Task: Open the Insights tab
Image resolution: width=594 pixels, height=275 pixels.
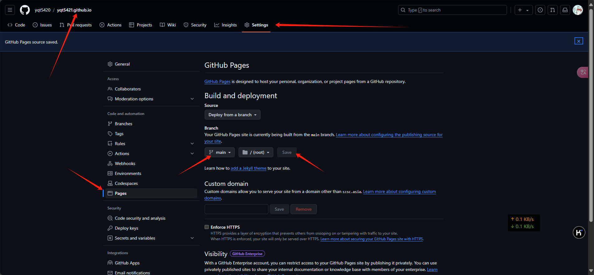Action: pos(225,25)
